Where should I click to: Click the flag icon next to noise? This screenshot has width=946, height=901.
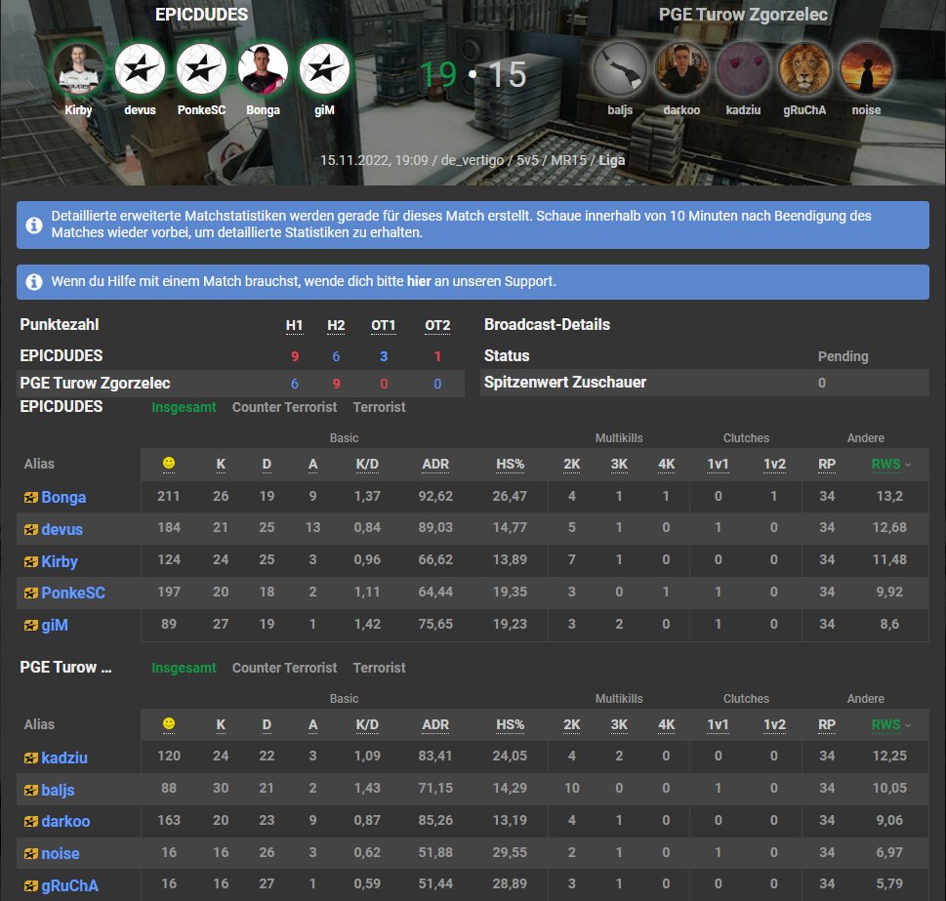click(31, 854)
